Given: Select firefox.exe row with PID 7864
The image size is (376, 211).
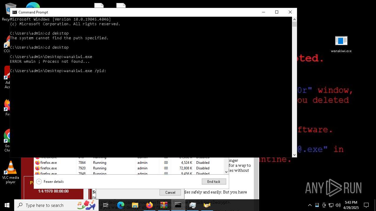Looking at the screenshot, I should point(129,163).
